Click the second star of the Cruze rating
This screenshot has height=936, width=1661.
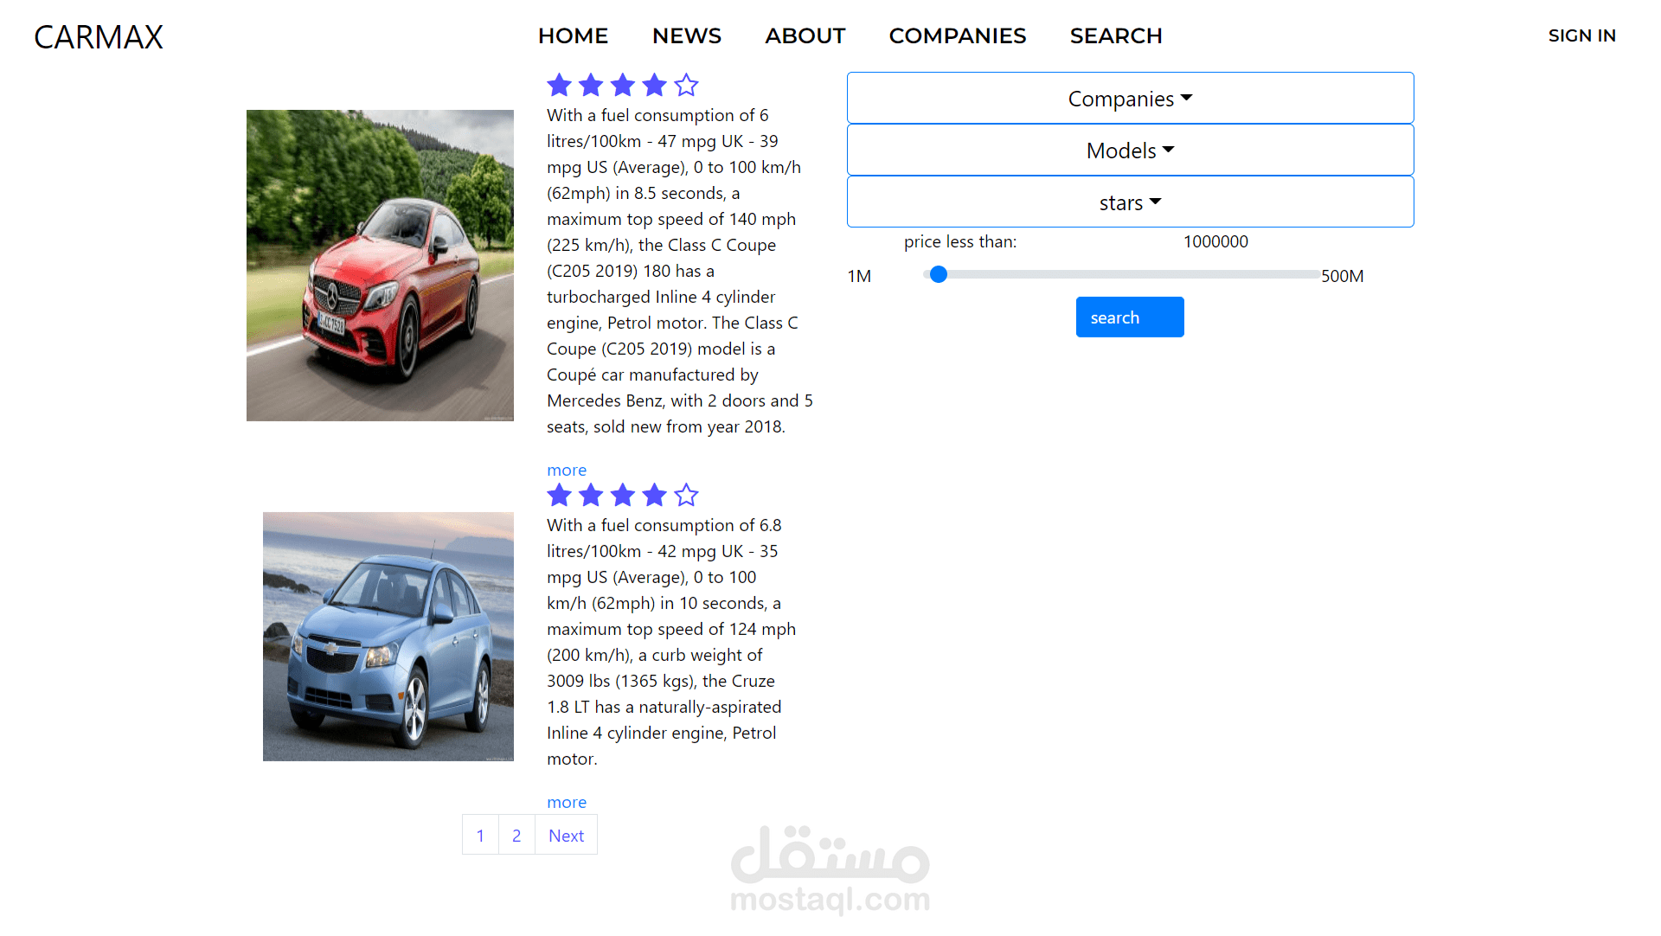591,495
